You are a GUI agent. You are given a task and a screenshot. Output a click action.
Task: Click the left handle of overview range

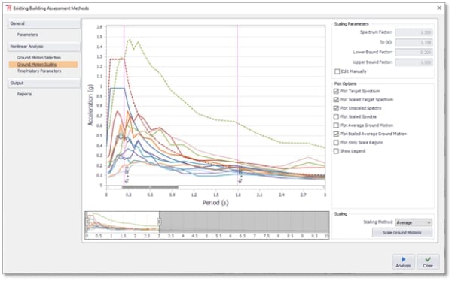click(x=87, y=222)
